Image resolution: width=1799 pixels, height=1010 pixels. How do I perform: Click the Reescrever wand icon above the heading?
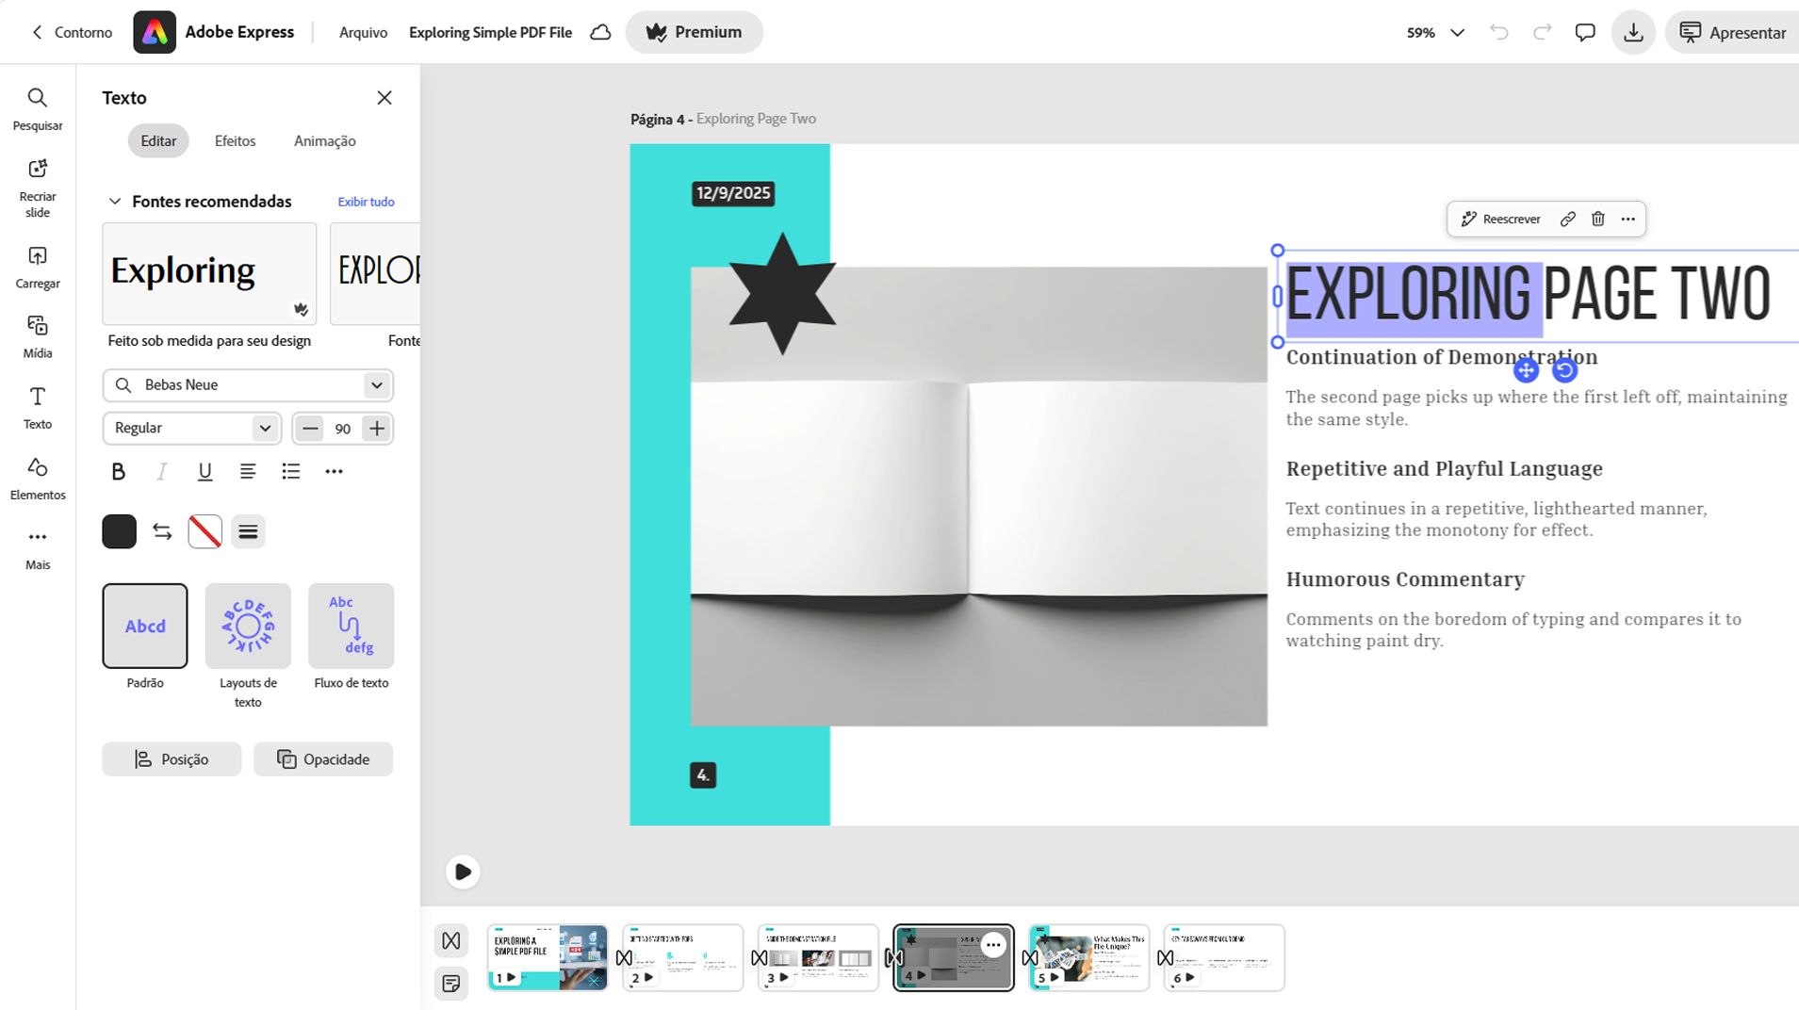(x=1469, y=219)
